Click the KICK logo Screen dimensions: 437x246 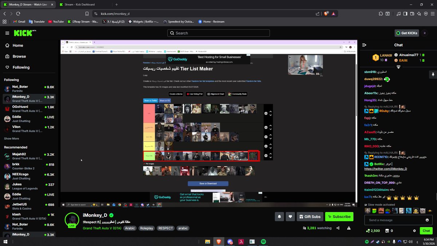(x=25, y=33)
